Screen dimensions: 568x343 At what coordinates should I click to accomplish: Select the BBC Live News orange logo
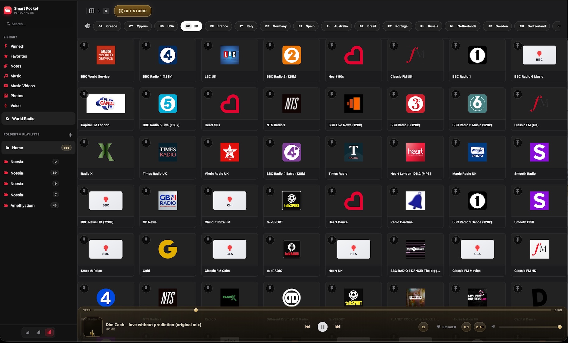(353, 104)
